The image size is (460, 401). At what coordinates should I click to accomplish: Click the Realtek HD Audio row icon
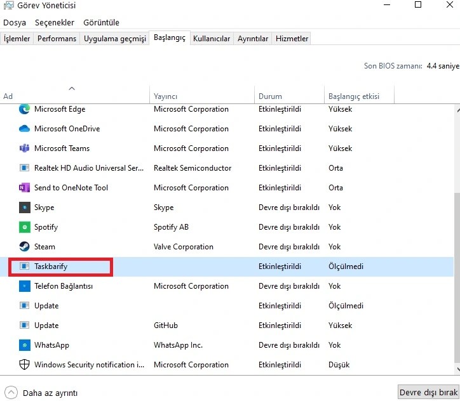click(24, 168)
